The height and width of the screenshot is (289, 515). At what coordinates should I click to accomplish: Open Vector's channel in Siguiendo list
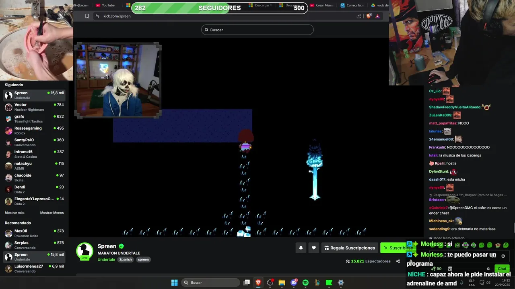(34, 107)
